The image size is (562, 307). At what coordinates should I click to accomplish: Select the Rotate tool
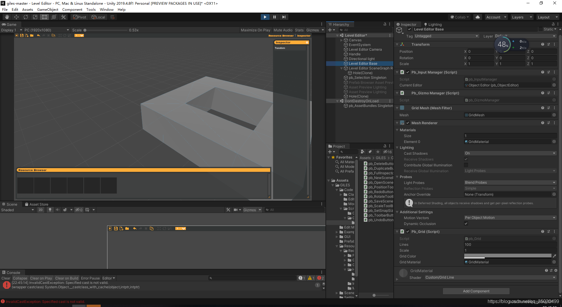tap(26, 17)
